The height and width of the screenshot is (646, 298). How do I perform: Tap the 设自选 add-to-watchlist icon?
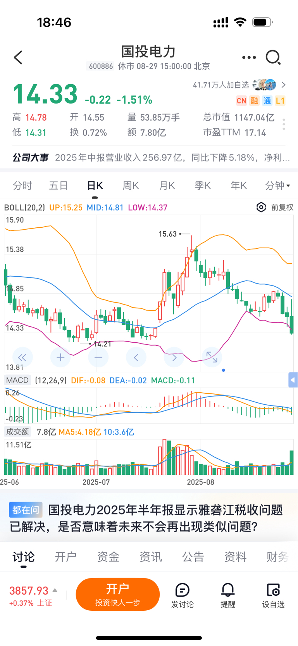click(x=273, y=590)
